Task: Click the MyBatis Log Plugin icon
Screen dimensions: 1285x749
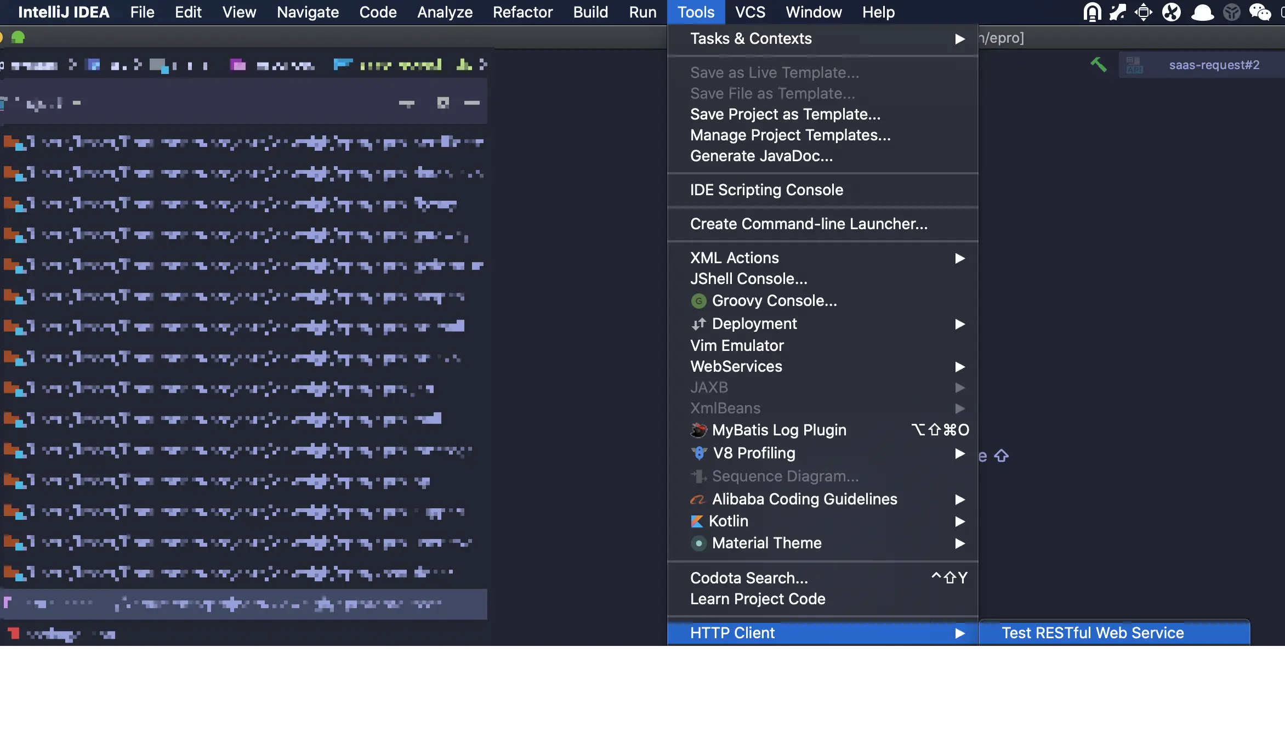Action: [x=698, y=430]
